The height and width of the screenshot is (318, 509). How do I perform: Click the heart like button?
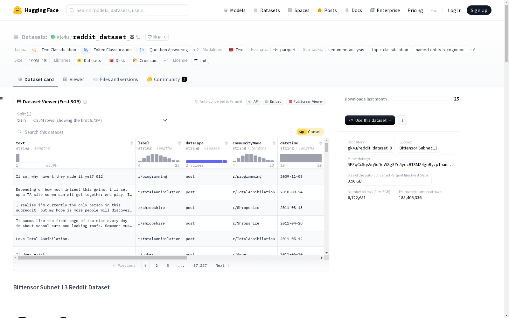[154, 37]
